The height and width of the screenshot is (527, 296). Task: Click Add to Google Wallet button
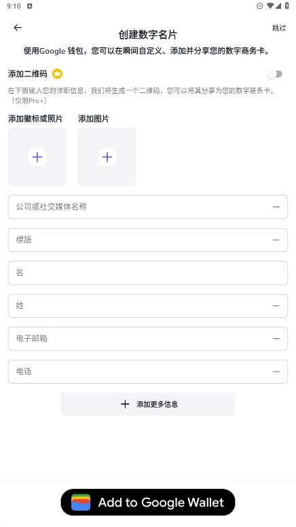point(148,502)
